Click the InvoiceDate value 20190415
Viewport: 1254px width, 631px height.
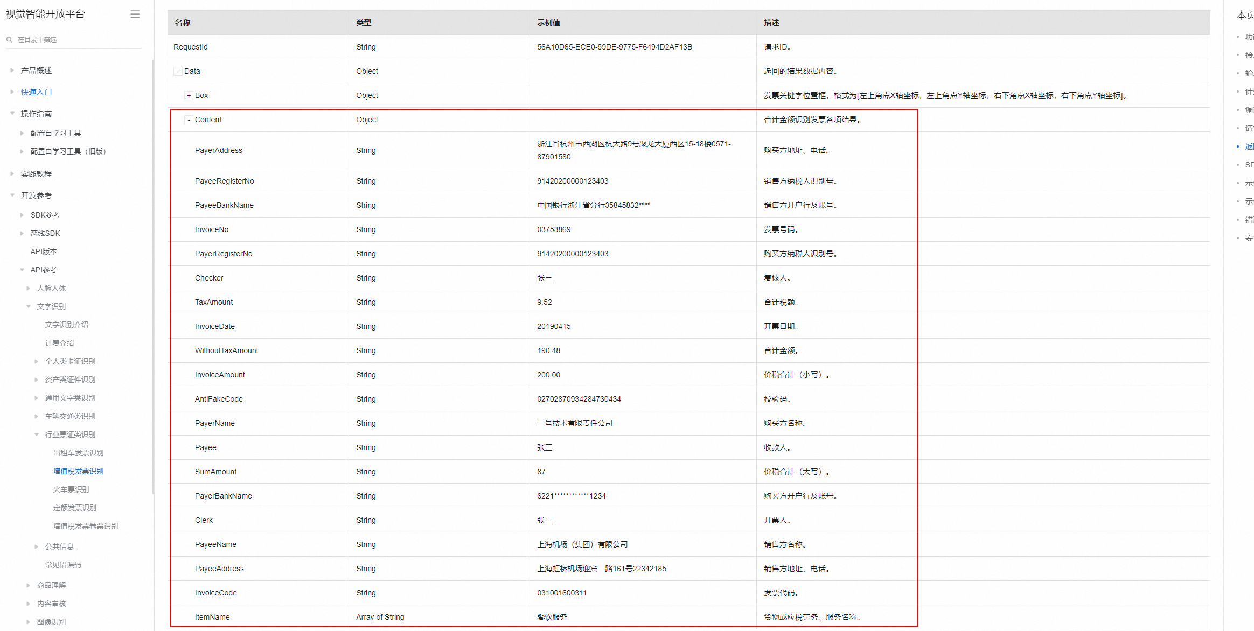coord(554,326)
